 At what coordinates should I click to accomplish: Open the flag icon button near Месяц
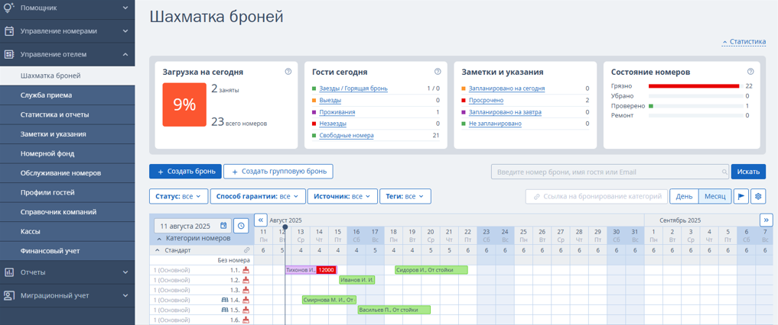tap(741, 196)
